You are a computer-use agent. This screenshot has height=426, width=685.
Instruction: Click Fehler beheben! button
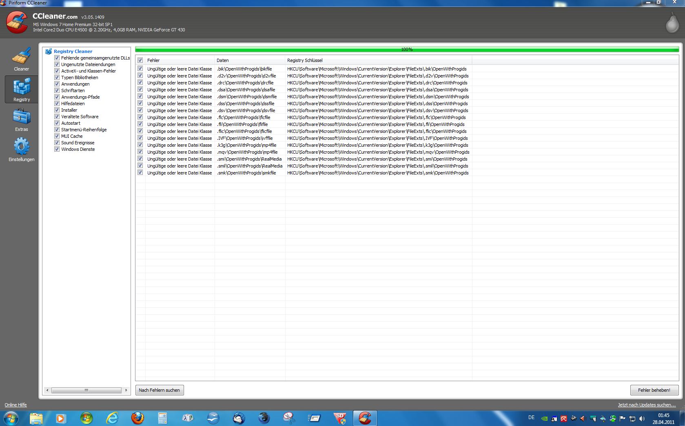[x=654, y=390]
